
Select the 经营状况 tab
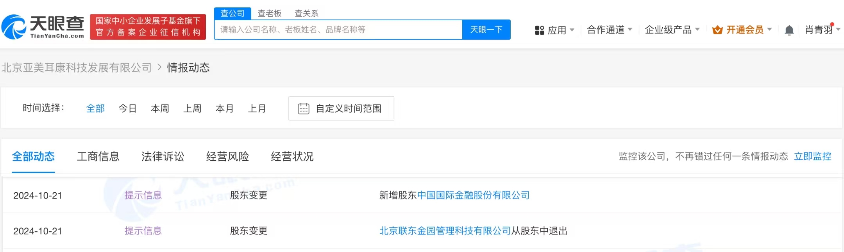point(292,156)
